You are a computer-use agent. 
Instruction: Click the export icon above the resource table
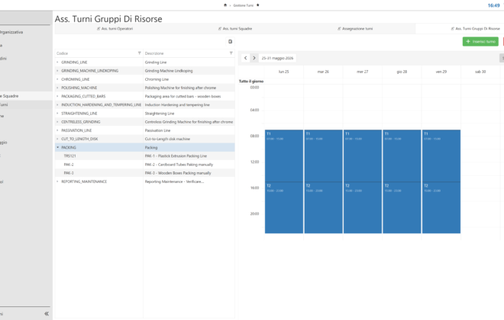click(x=230, y=41)
